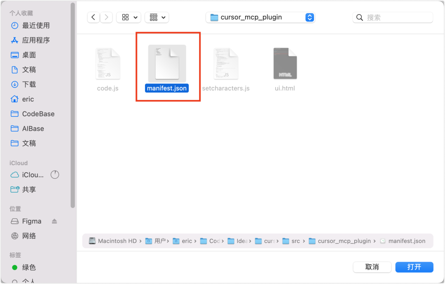Open the icon view mode dropdown

129,17
